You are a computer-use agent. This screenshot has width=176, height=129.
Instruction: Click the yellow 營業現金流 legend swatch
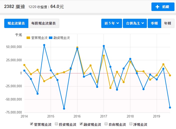pyautogui.click(x=28, y=38)
